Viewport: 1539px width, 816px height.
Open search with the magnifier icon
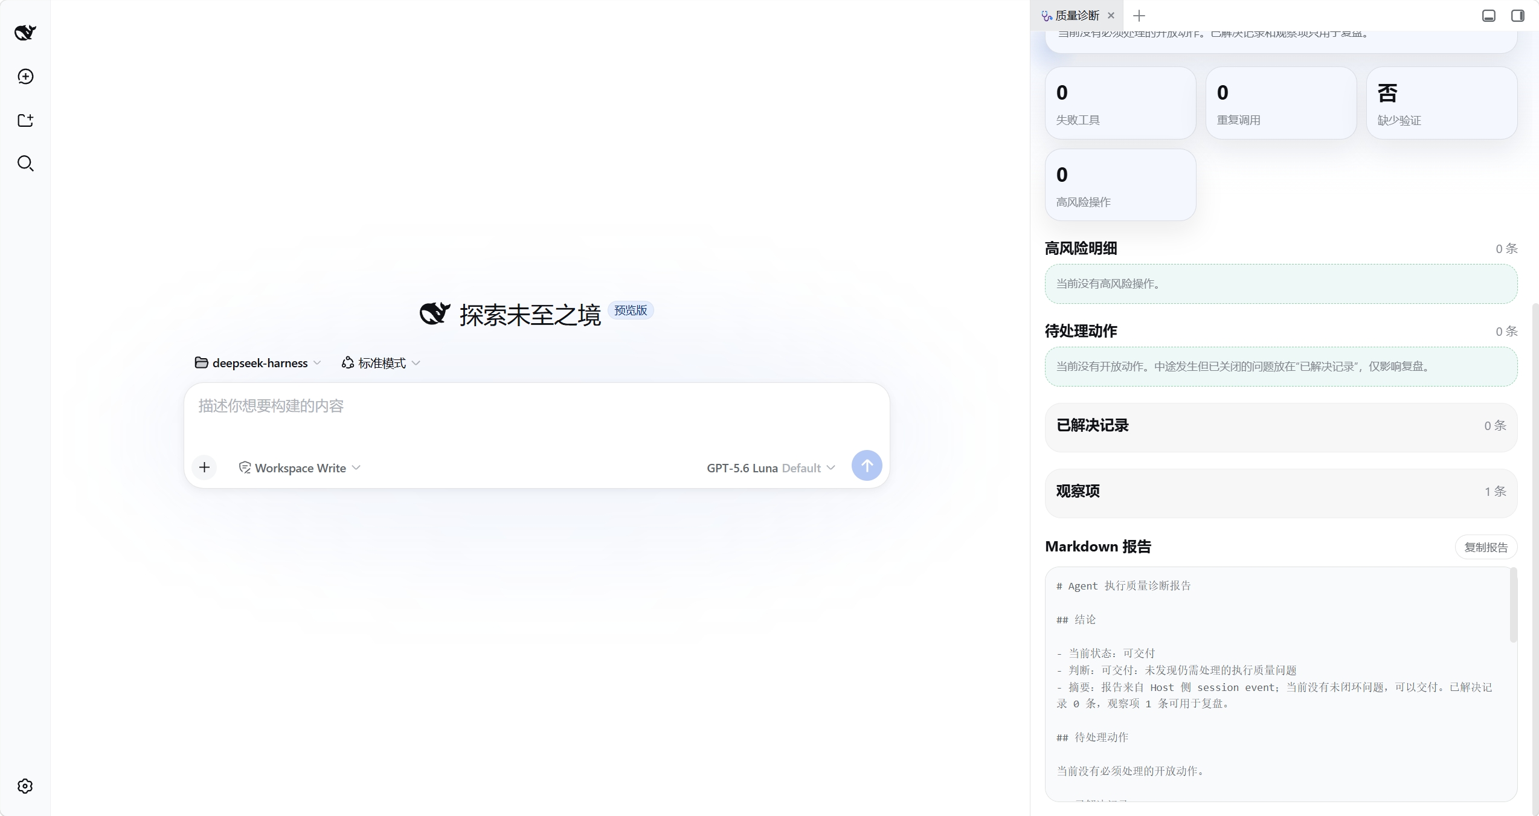pos(25,164)
